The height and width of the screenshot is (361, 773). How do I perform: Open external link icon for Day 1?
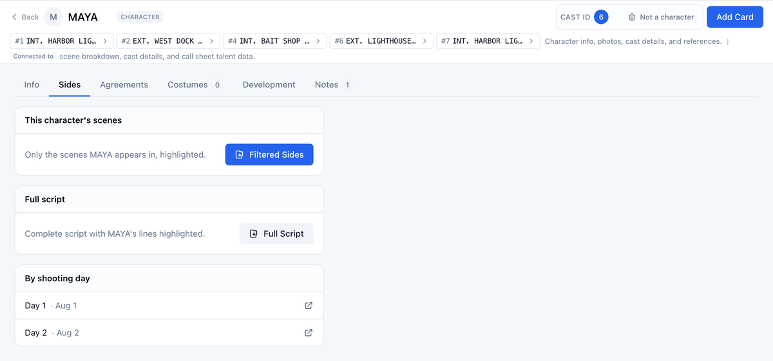309,306
